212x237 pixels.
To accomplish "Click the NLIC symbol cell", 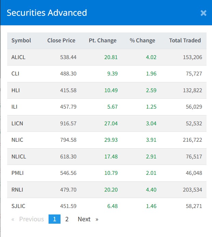I will (17, 140).
